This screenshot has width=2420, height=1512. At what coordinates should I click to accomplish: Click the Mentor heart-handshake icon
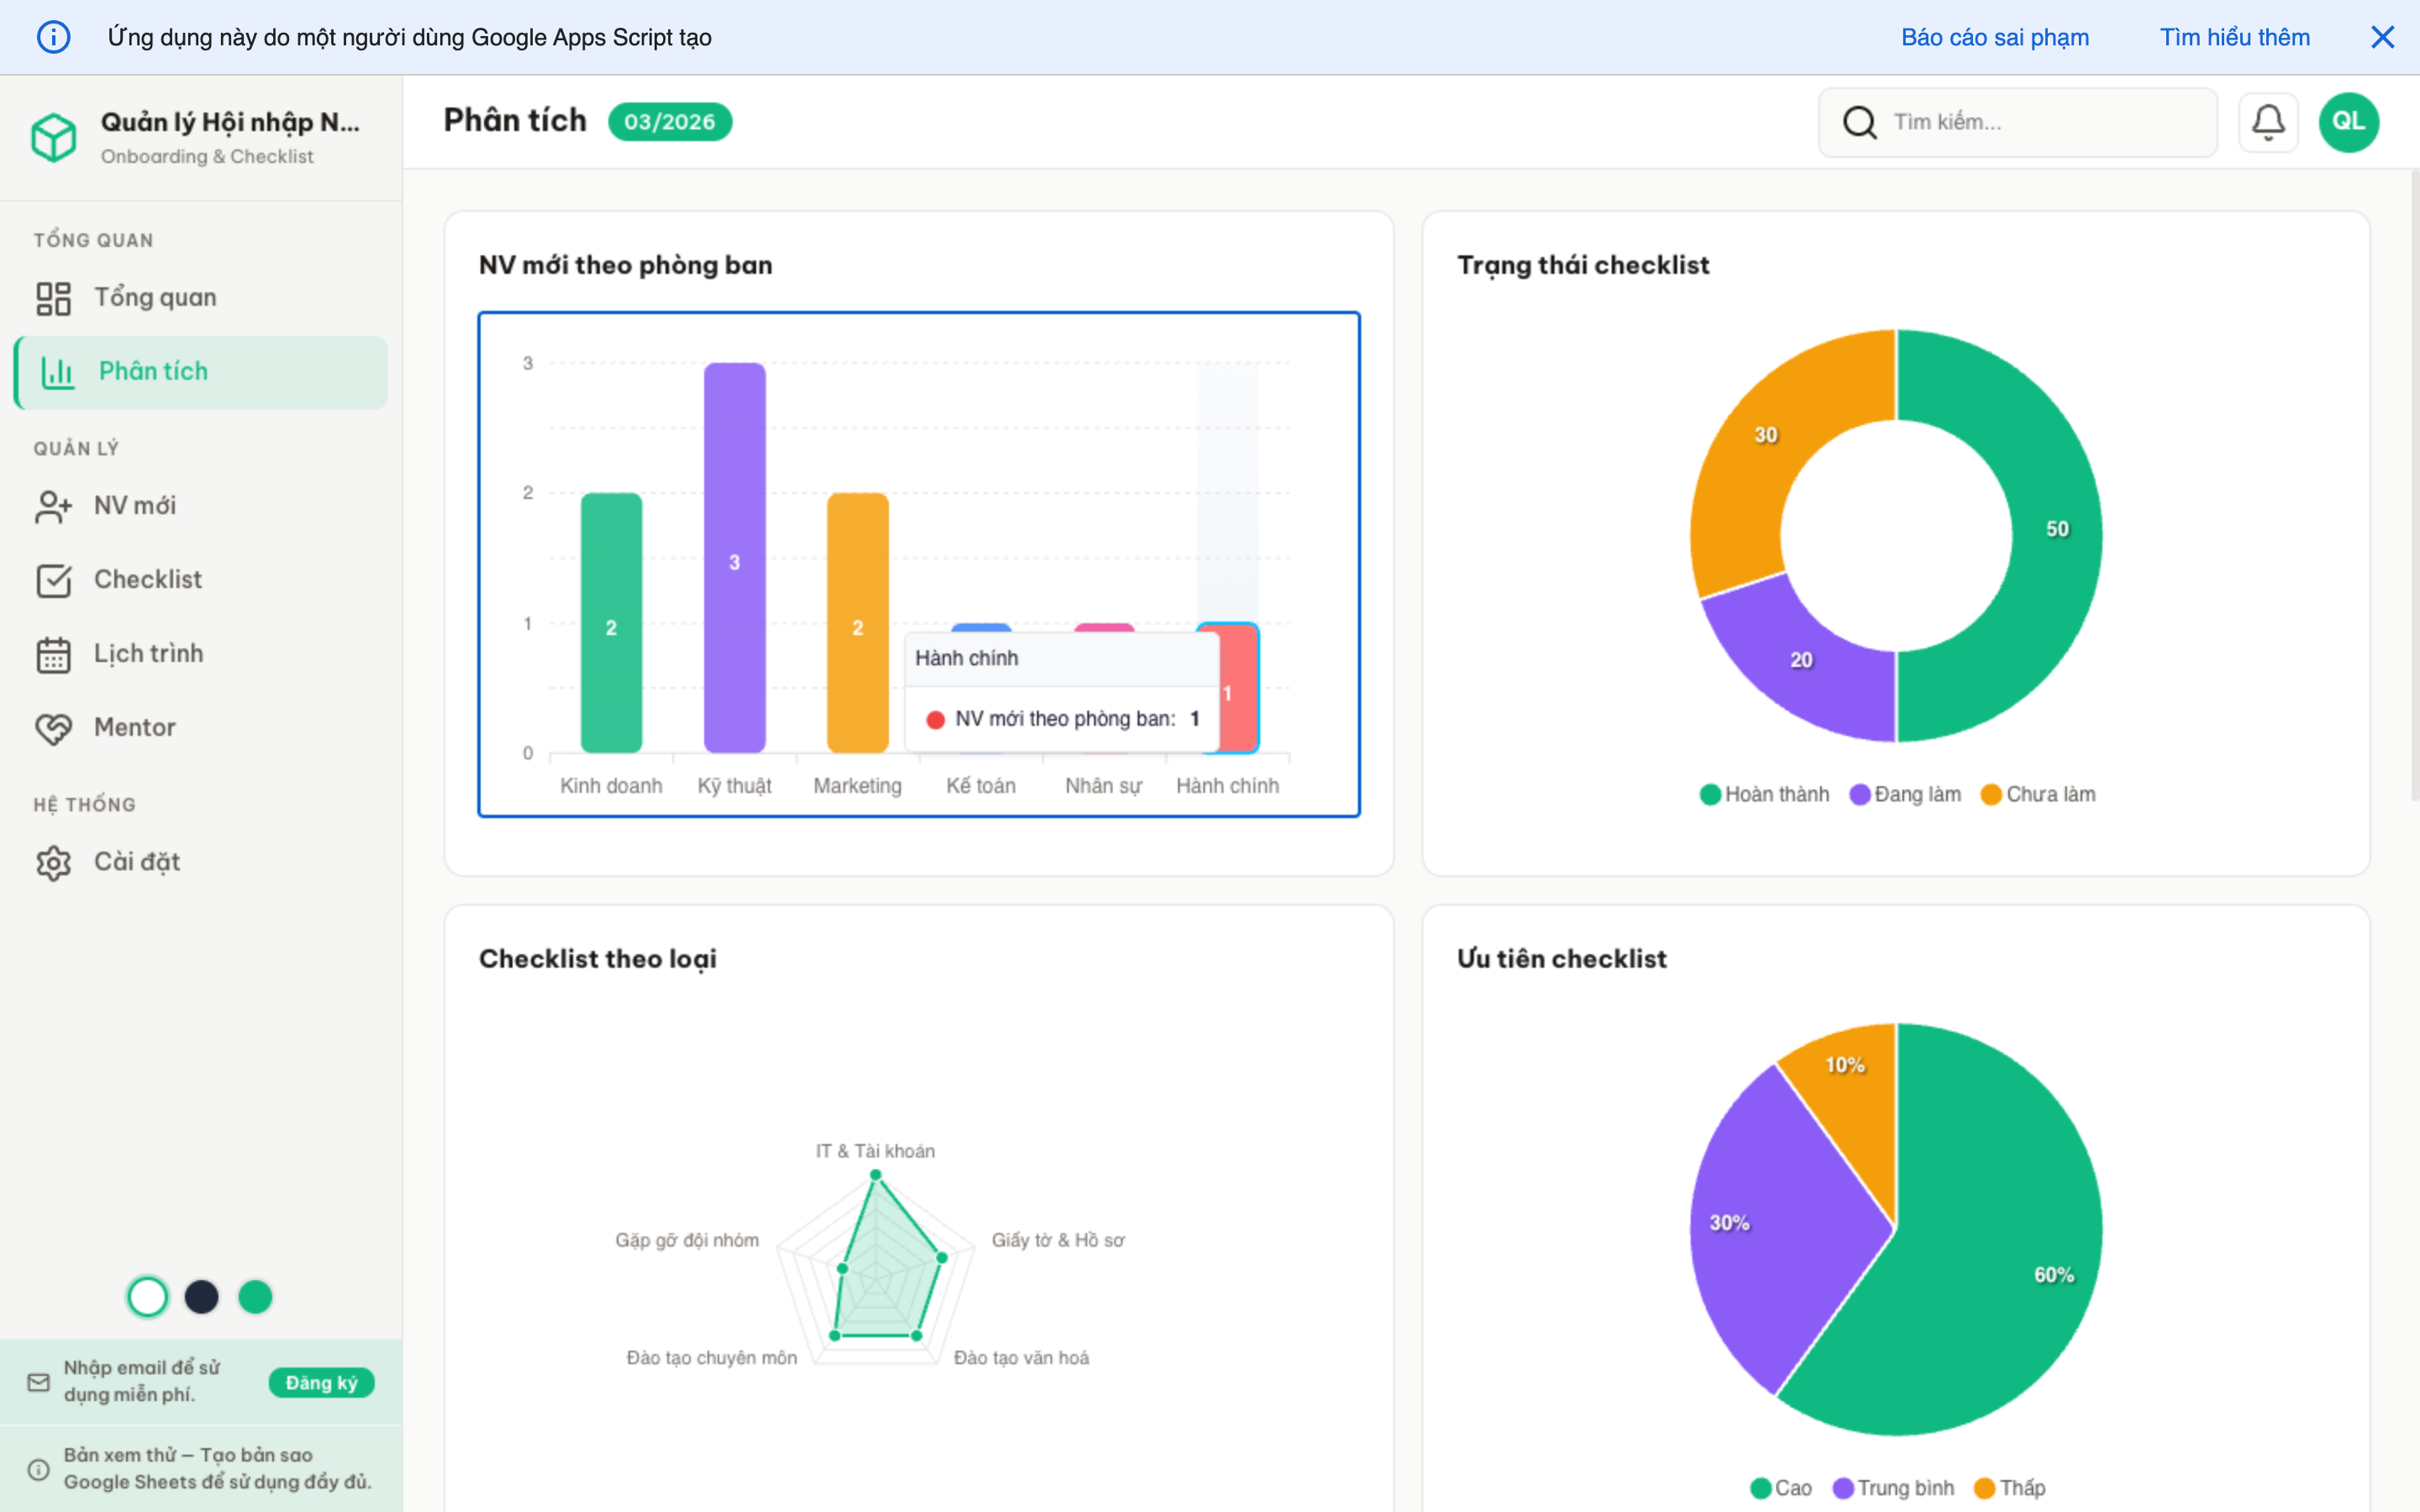tap(54, 728)
